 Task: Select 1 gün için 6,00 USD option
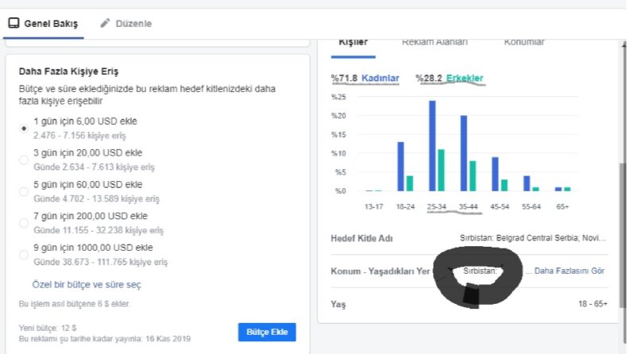(24, 129)
